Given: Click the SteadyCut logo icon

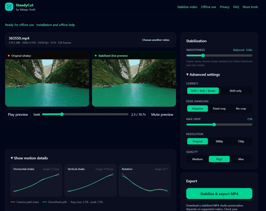Looking at the screenshot, I should click(x=9, y=7).
